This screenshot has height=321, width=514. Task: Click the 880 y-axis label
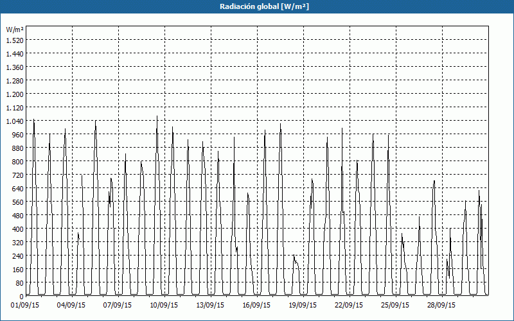[17, 148]
